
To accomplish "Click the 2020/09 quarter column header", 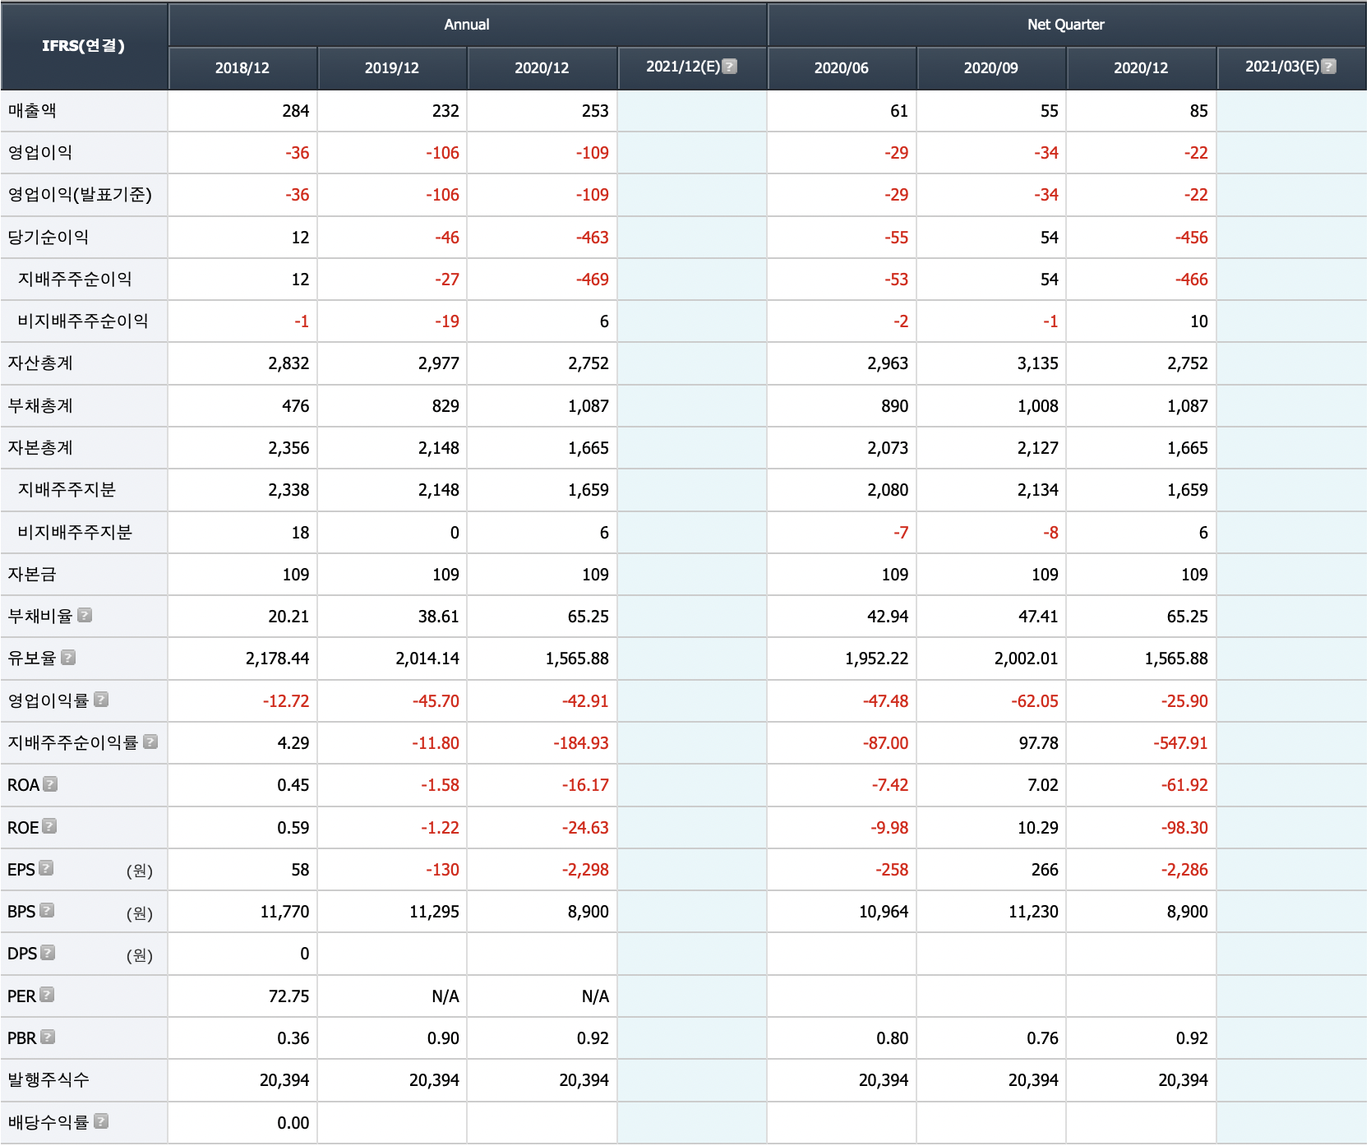I will click(x=991, y=67).
